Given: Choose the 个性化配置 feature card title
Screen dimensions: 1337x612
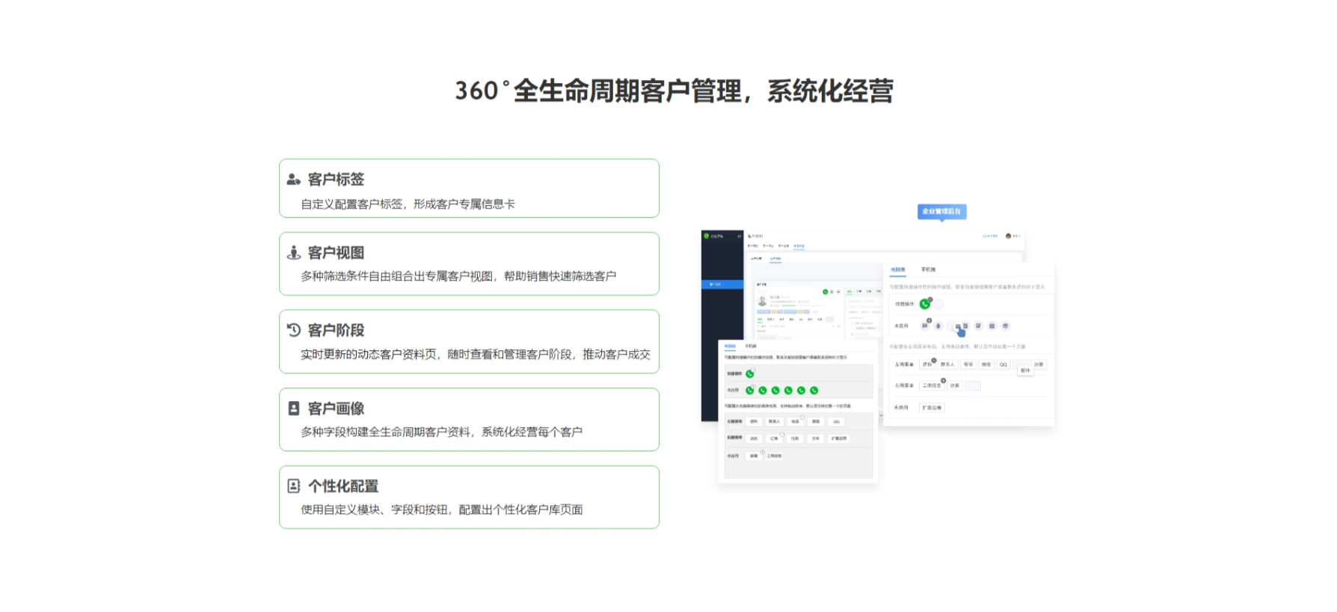Looking at the screenshot, I should point(343,486).
